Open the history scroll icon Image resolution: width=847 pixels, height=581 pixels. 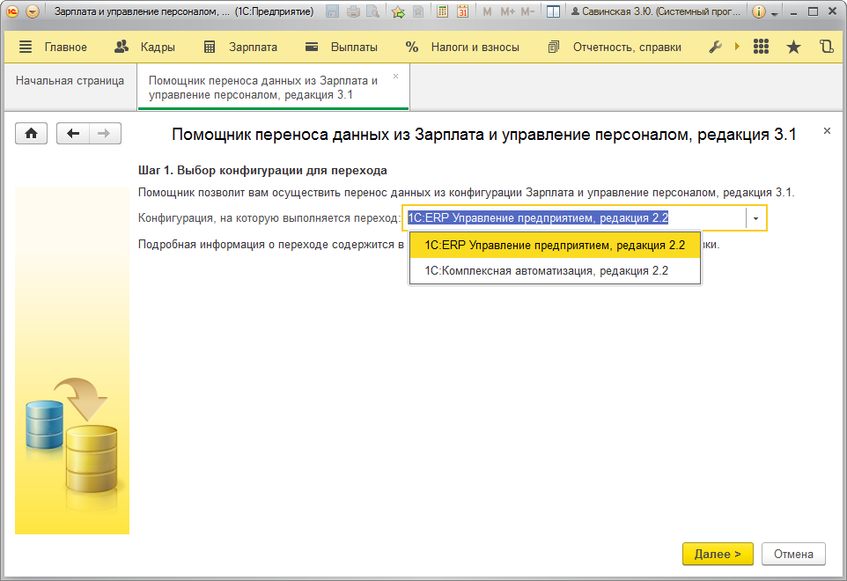pyautogui.click(x=825, y=48)
